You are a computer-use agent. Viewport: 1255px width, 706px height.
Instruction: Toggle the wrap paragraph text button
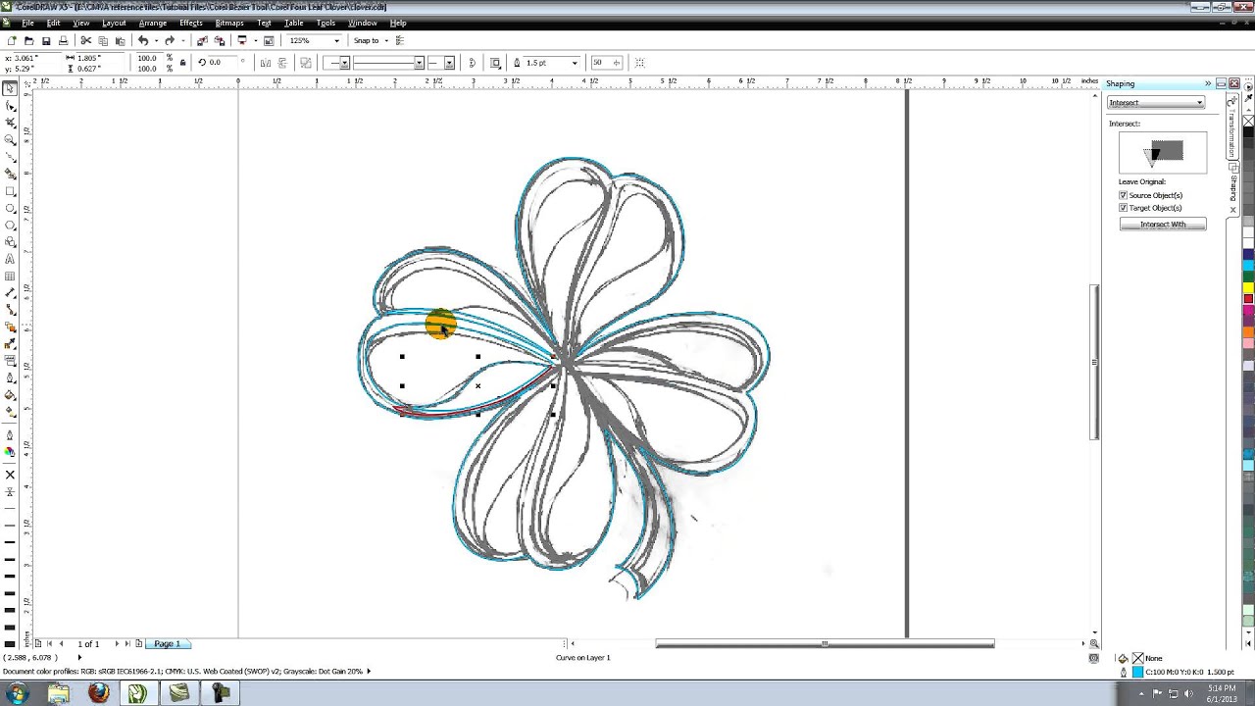(495, 63)
